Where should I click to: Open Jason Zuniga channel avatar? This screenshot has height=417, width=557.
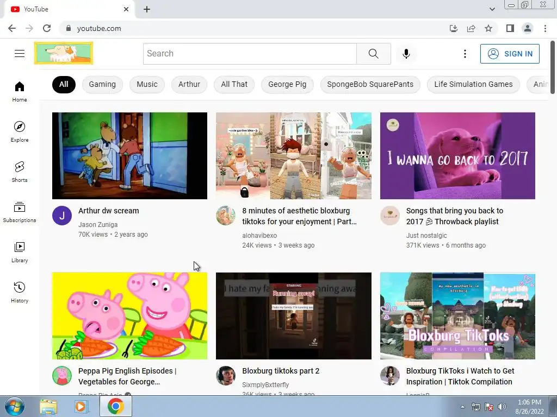click(62, 215)
